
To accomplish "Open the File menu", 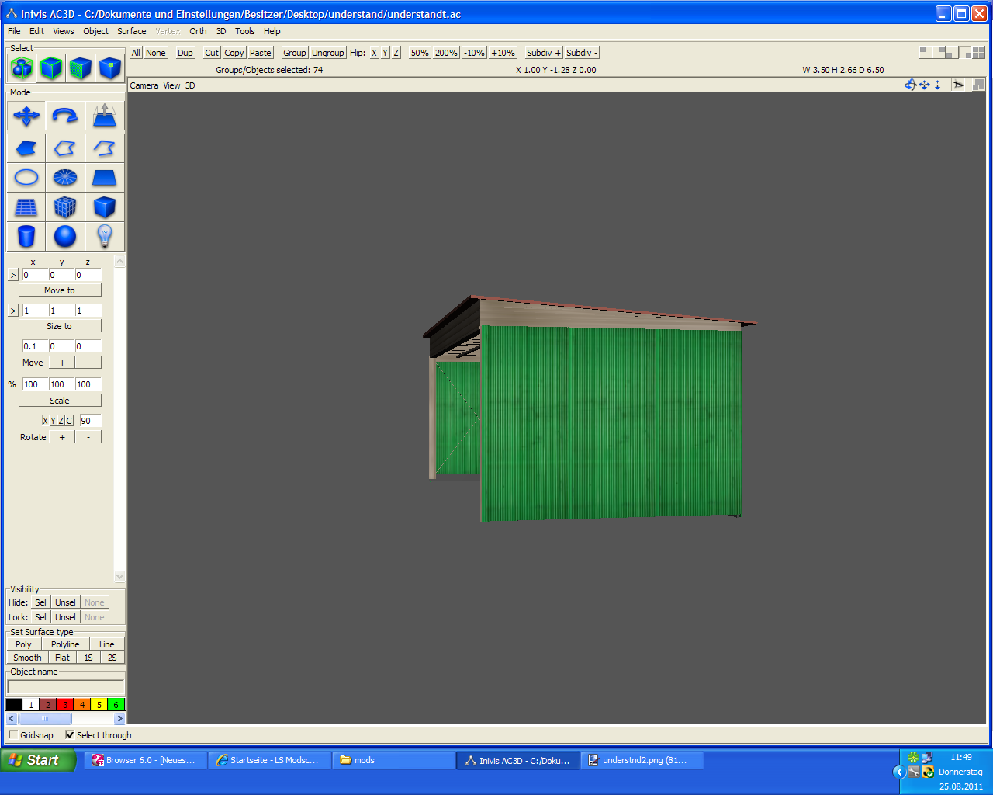I will point(14,31).
